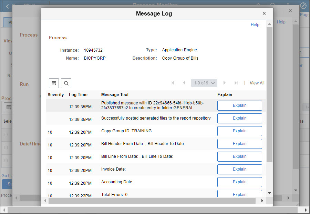Click the Message Log scrollbar down arrow

[269, 193]
